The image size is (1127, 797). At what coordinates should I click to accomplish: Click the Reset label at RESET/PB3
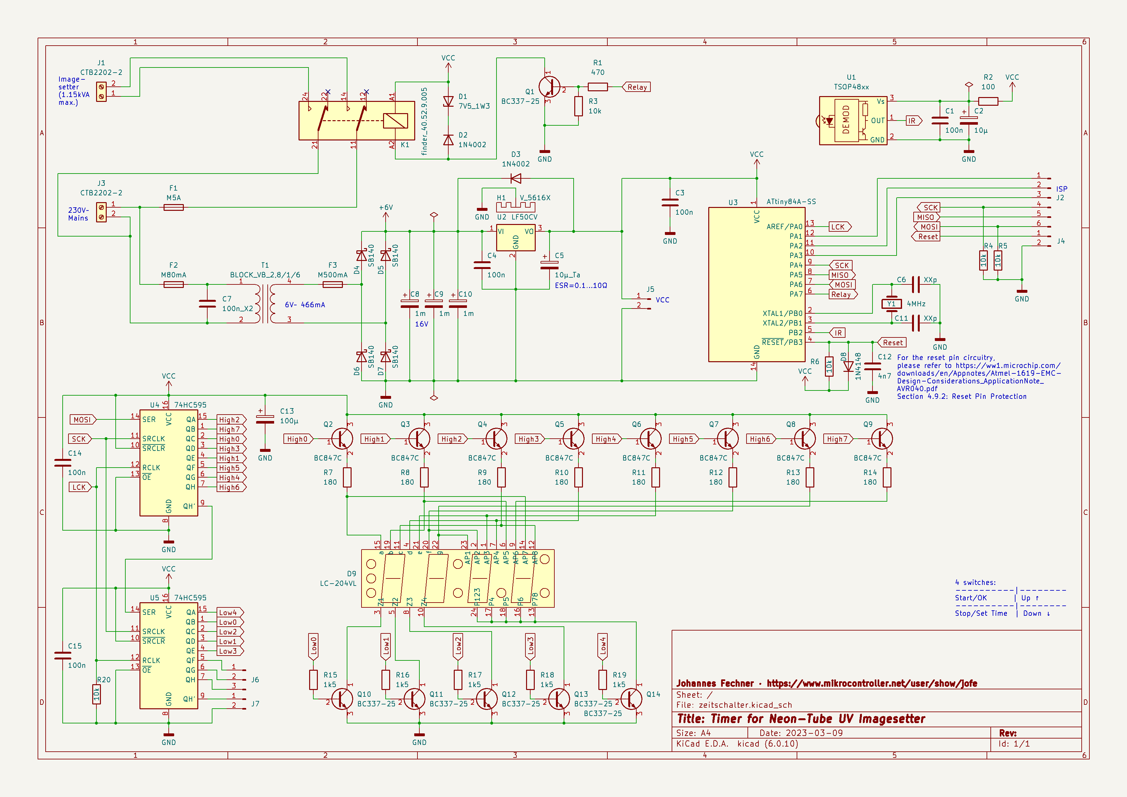point(892,343)
